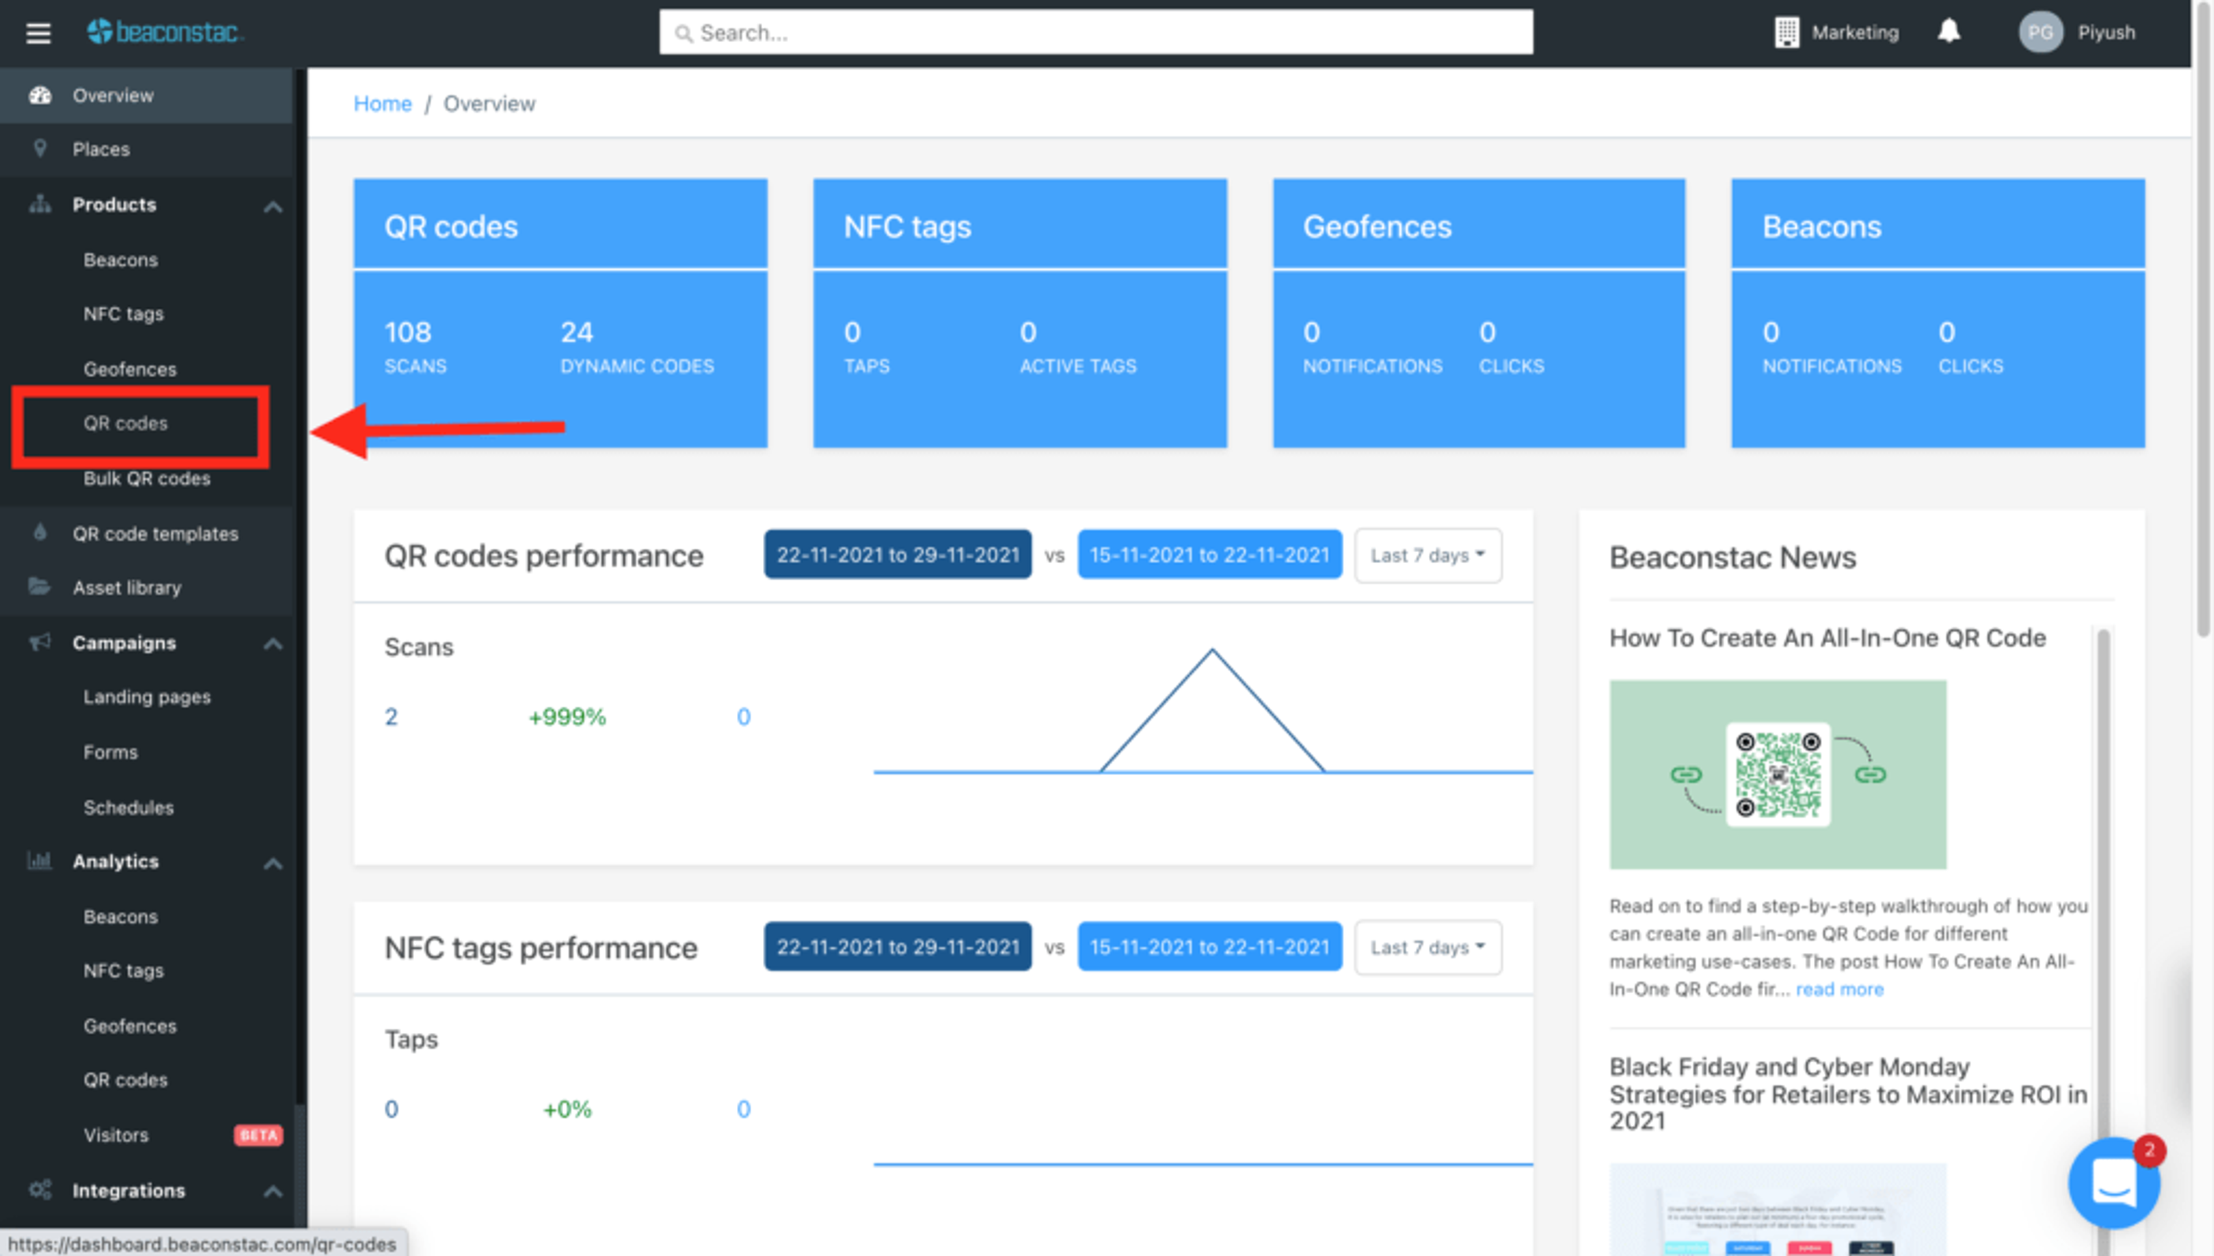
Task: Click the Asset library folder icon
Action: coord(39,587)
